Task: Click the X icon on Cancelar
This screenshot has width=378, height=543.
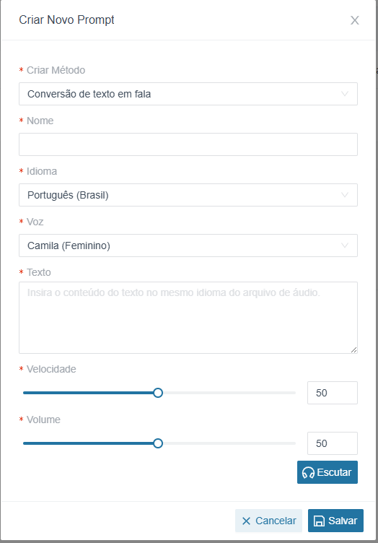Action: (246, 521)
